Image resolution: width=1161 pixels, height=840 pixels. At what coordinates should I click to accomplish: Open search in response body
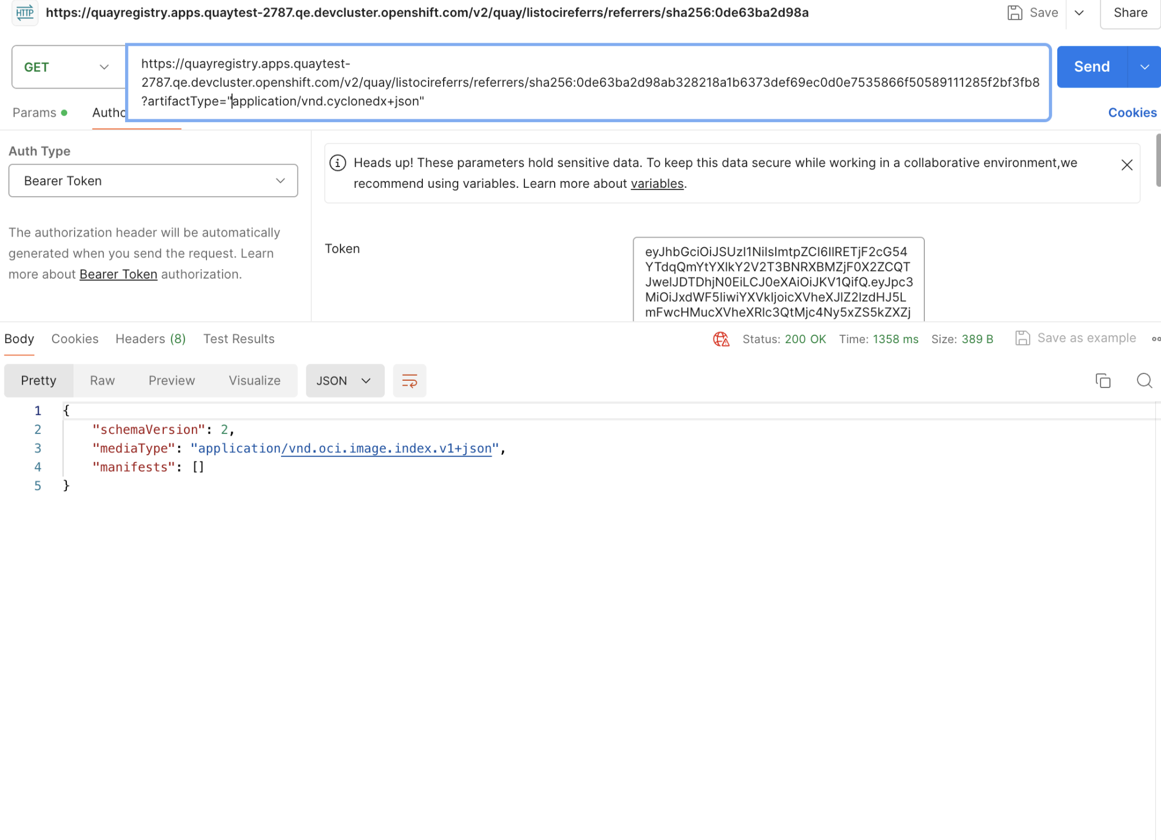(x=1144, y=381)
